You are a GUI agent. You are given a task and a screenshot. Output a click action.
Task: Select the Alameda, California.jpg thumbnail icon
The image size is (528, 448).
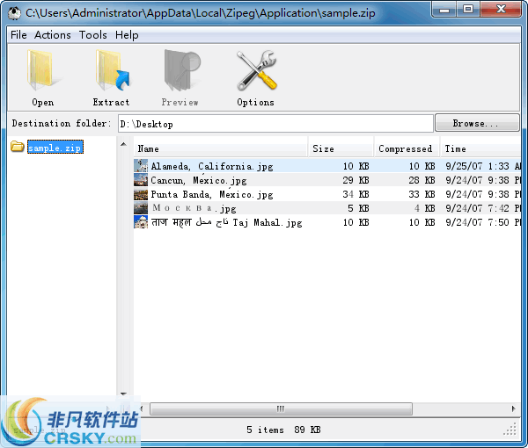click(141, 166)
